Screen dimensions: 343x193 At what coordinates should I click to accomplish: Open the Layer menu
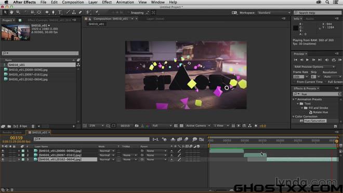tap(93, 2)
